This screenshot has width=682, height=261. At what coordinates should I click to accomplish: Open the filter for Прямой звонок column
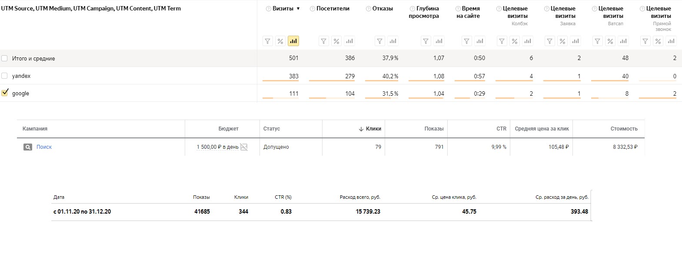click(645, 41)
